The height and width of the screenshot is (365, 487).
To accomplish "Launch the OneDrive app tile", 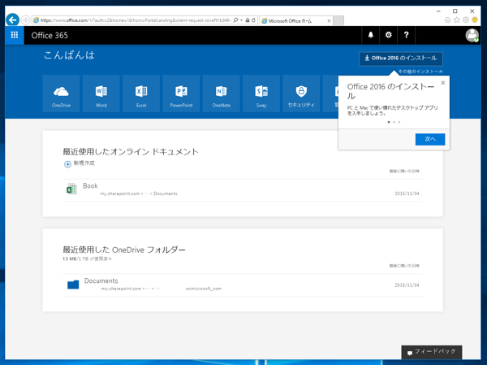I will pos(61,93).
